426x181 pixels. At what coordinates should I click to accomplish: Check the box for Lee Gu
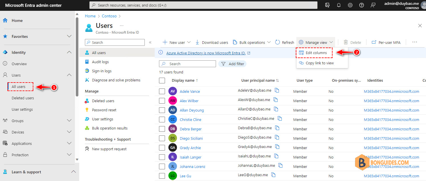(162, 176)
